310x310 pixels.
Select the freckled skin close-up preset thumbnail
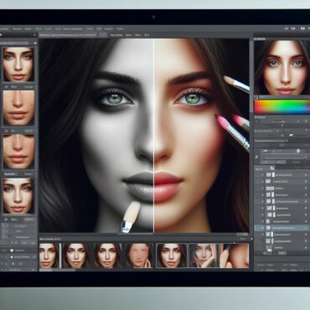pyautogui.click(x=18, y=108)
